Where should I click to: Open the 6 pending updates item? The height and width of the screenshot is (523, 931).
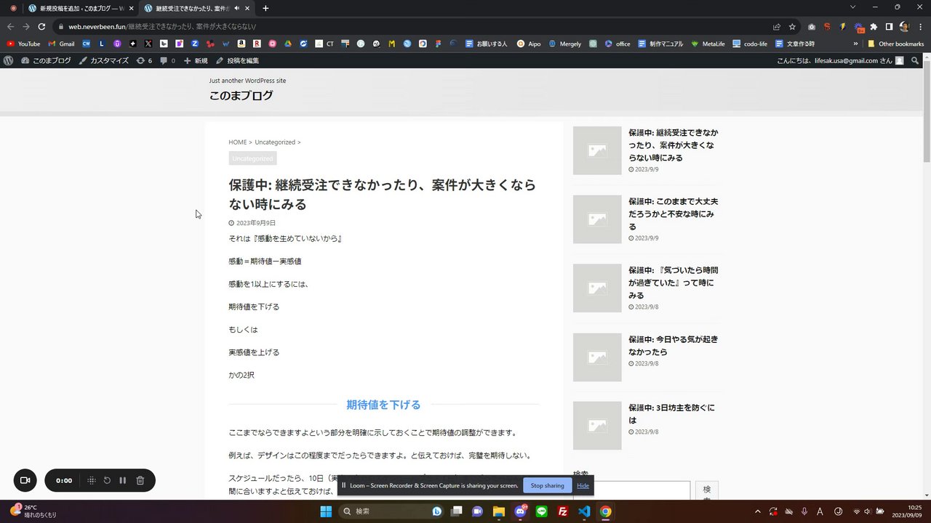pyautogui.click(x=144, y=61)
